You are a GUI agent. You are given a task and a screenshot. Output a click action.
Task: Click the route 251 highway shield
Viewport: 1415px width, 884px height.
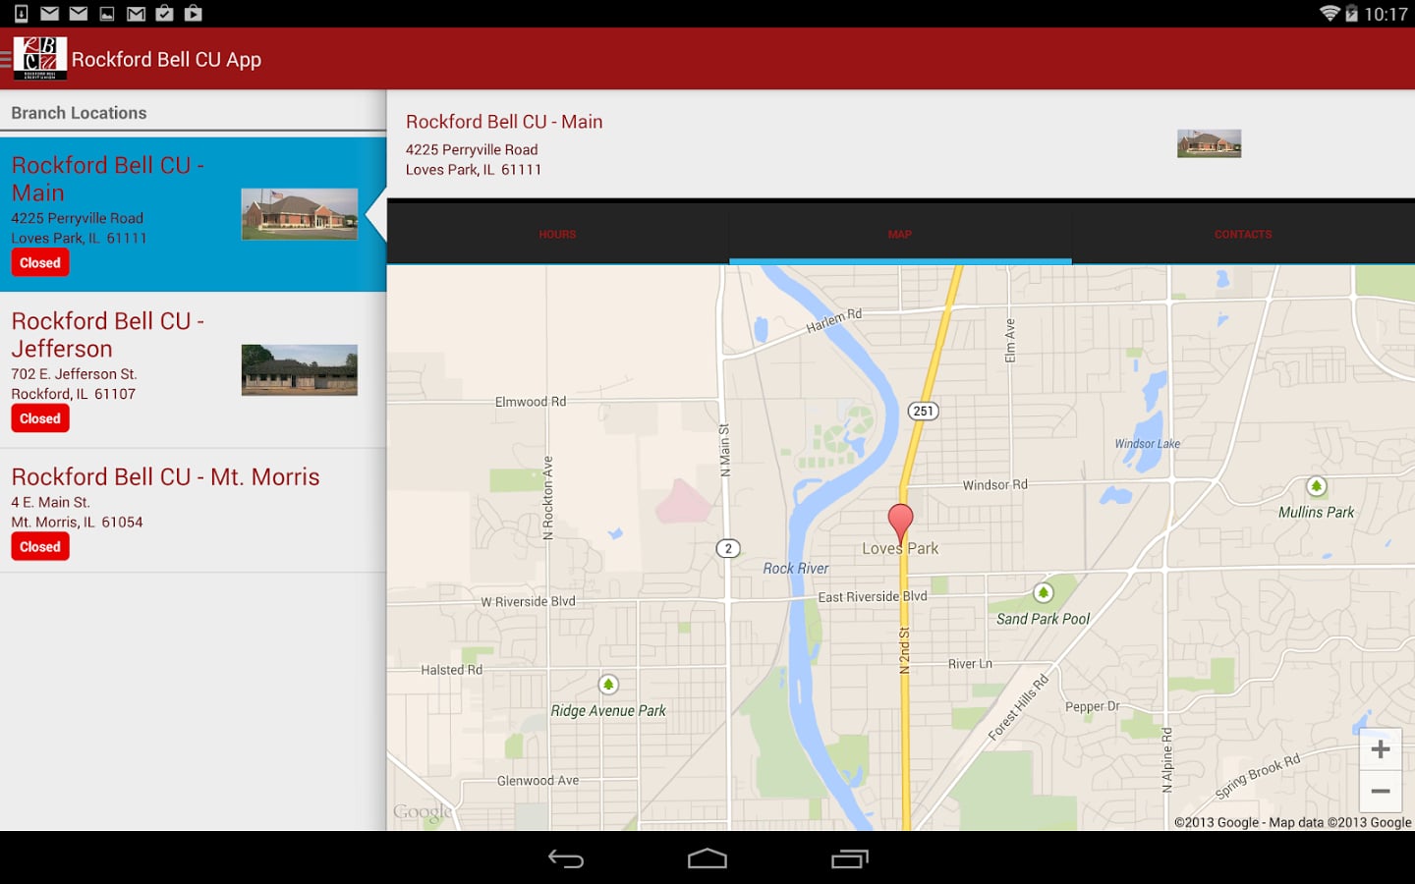pyautogui.click(x=923, y=411)
